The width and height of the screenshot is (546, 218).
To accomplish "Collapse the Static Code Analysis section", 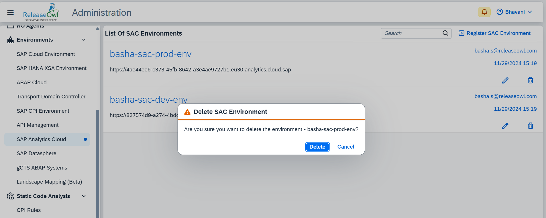I will coord(84,196).
